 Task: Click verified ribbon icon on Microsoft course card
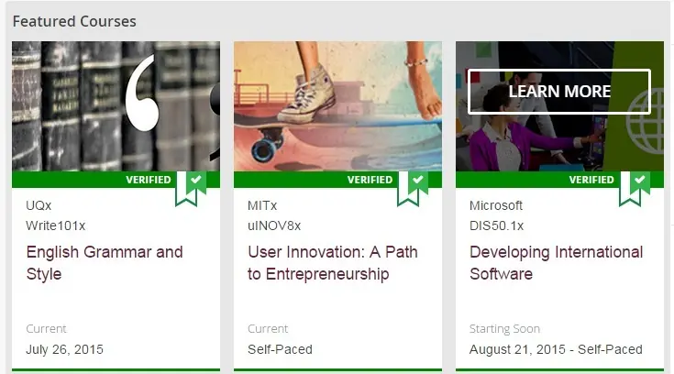[635, 185]
